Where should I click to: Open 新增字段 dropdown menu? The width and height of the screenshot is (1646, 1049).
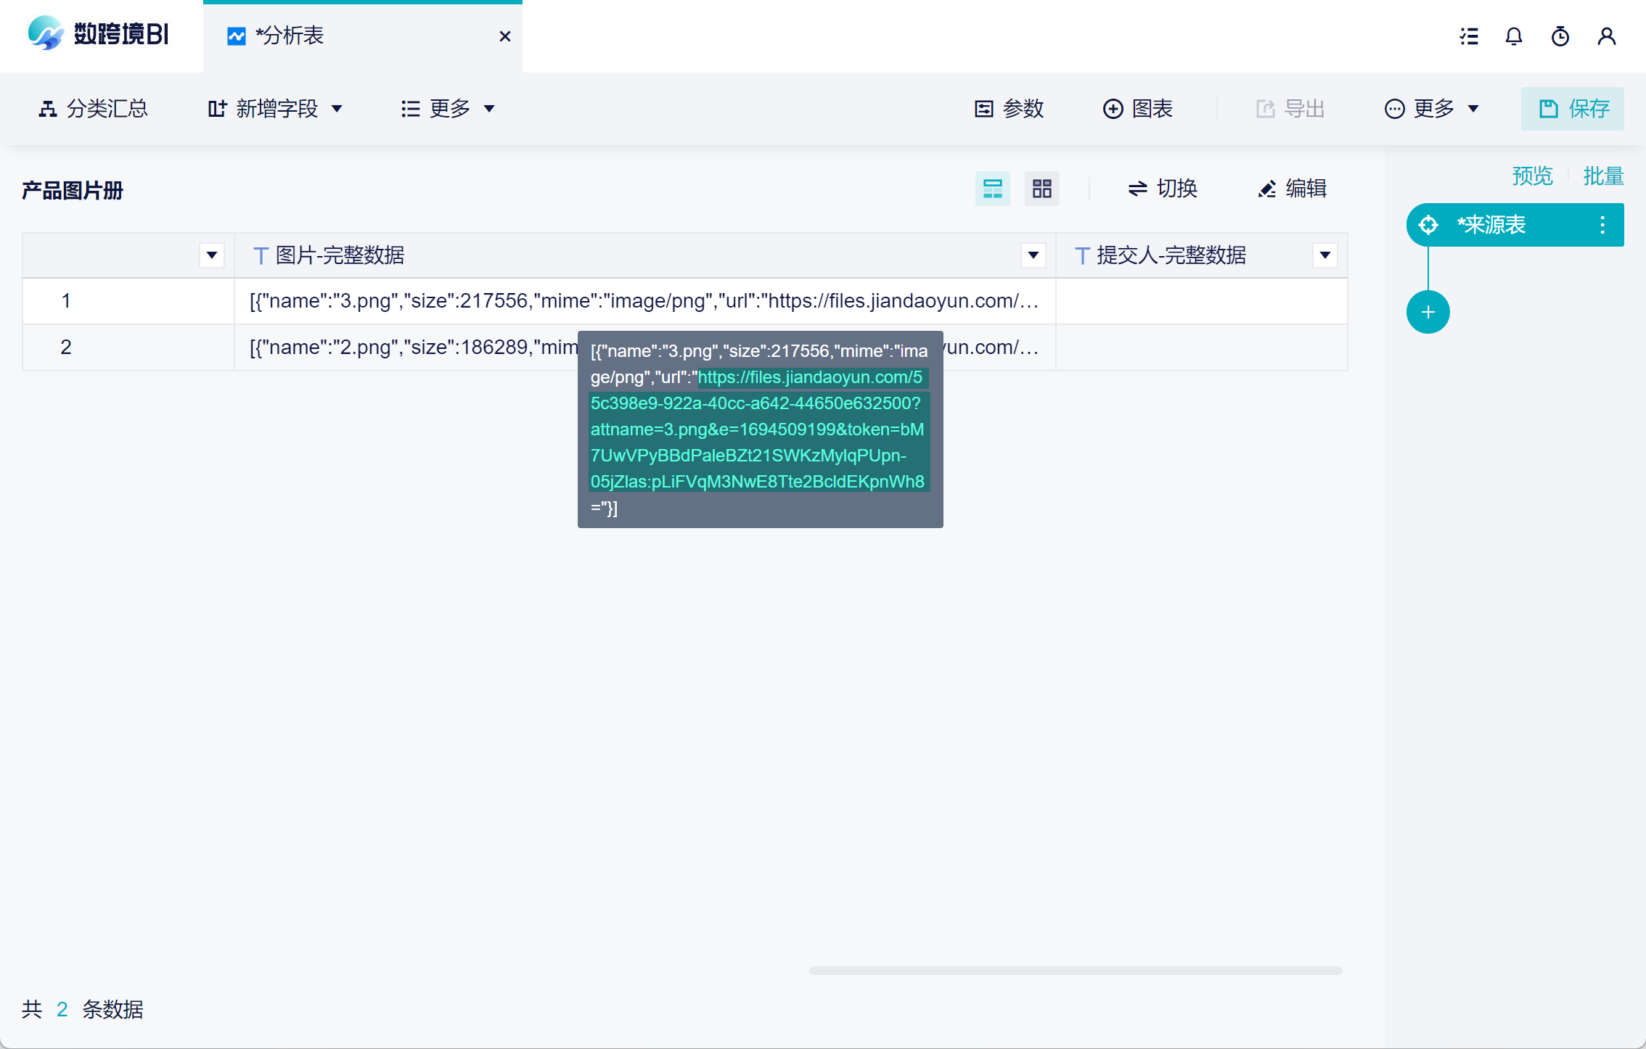pos(276,109)
